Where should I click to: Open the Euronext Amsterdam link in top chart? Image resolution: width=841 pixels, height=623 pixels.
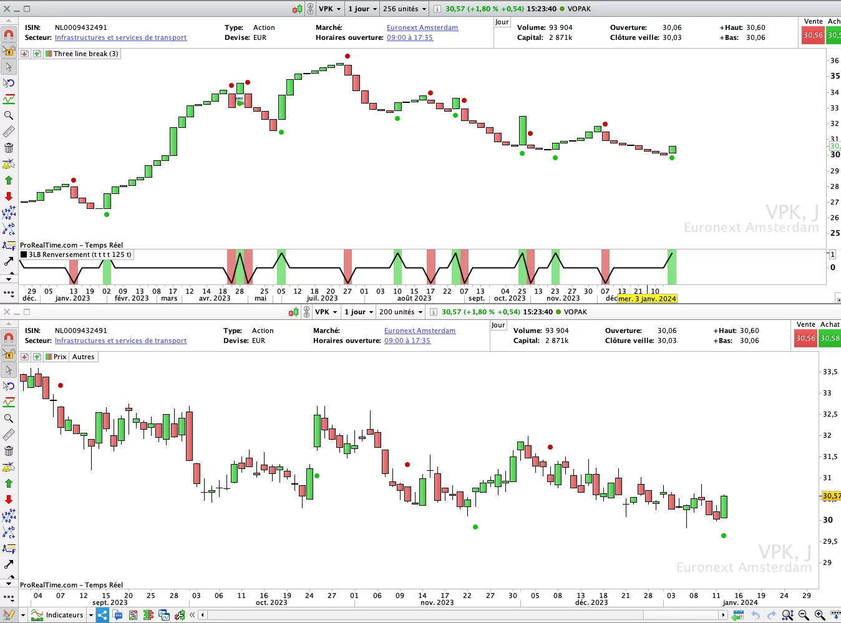click(422, 27)
